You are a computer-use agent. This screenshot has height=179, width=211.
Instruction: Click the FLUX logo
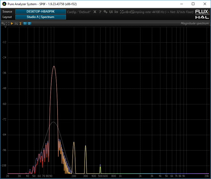[202, 12]
